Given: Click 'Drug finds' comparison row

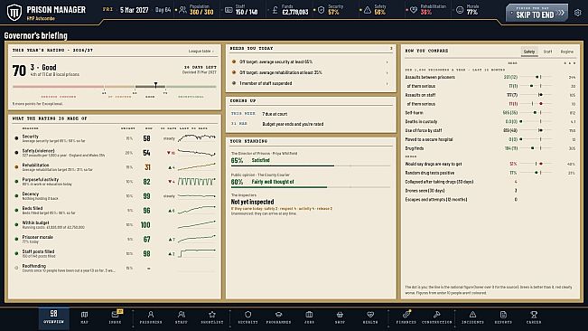Looking at the screenshot, I should 490,148.
